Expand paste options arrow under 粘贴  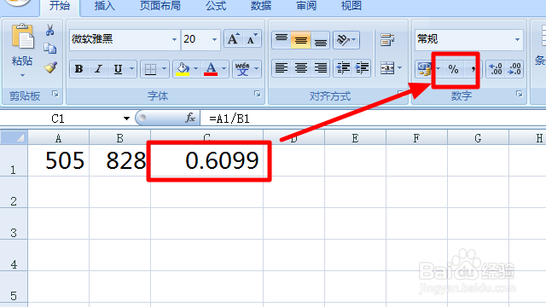pos(23,75)
